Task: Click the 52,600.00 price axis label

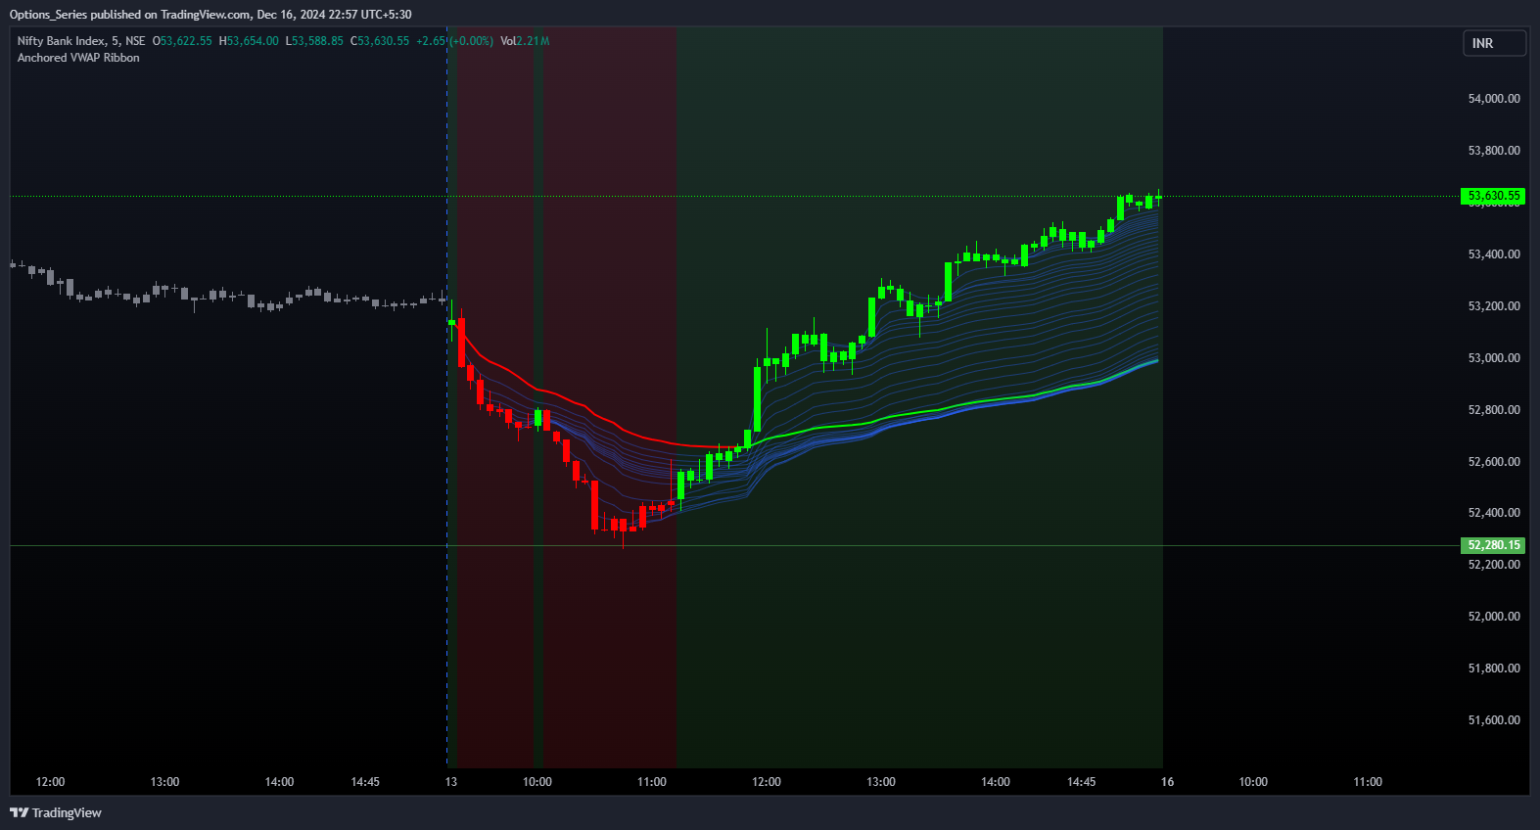Action: tap(1494, 462)
